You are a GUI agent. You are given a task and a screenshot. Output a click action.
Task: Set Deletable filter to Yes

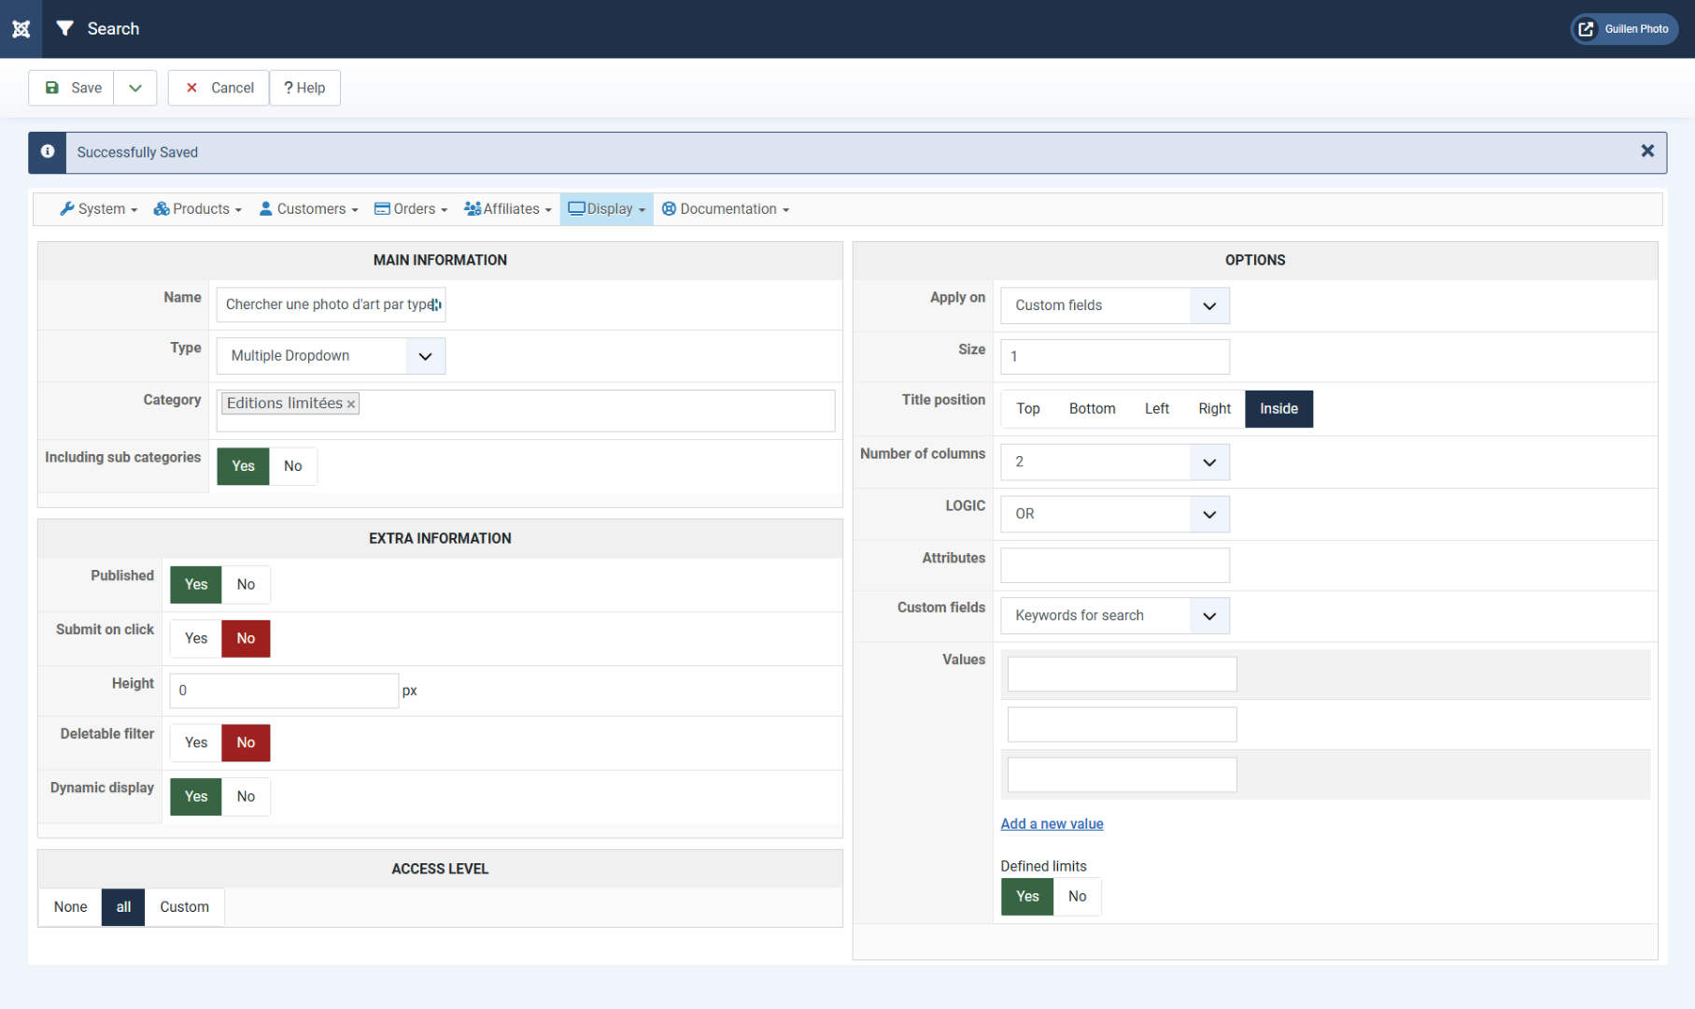(196, 743)
